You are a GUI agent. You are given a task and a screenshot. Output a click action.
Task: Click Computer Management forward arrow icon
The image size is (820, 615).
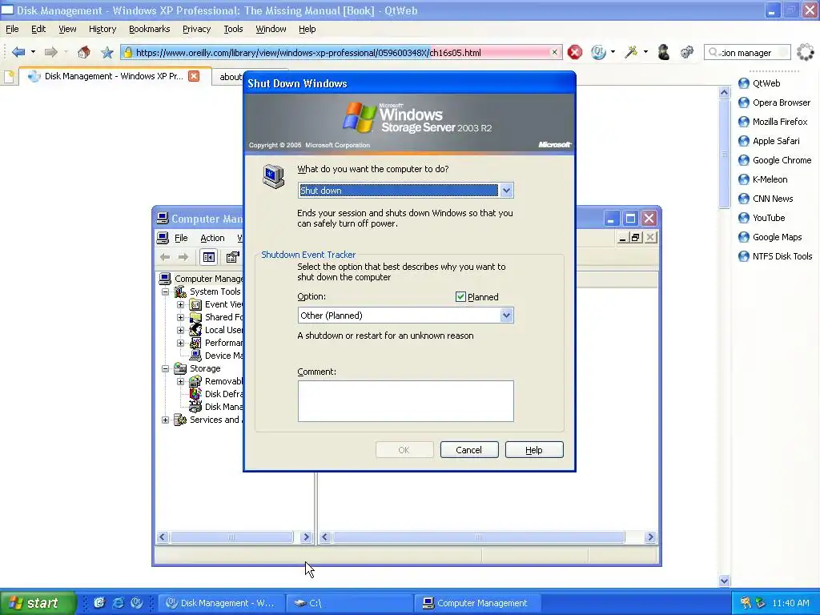pyautogui.click(x=183, y=257)
